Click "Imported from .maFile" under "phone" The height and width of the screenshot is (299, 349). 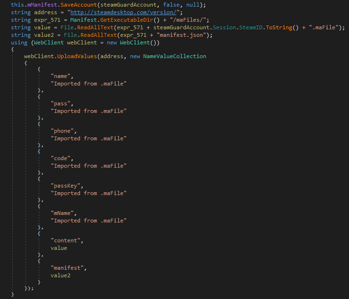point(88,138)
